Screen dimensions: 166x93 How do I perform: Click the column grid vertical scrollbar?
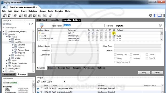point(161,35)
